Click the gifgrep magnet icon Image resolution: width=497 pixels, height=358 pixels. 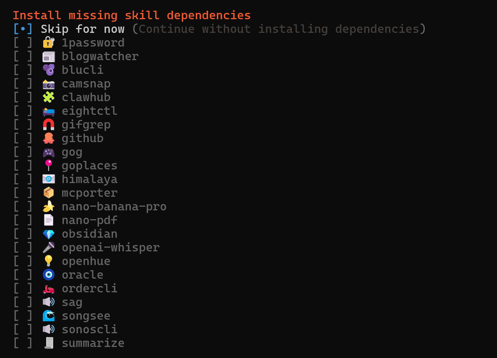click(48, 125)
